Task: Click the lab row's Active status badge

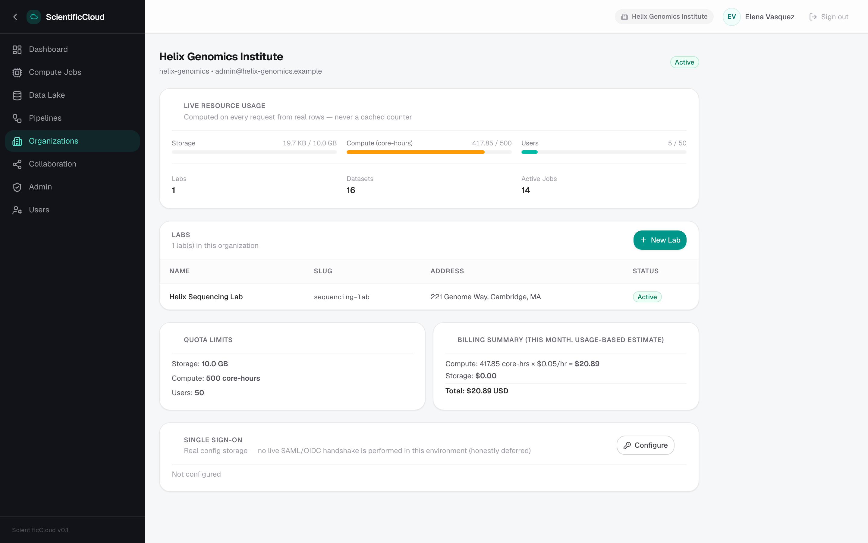Action: pyautogui.click(x=647, y=297)
